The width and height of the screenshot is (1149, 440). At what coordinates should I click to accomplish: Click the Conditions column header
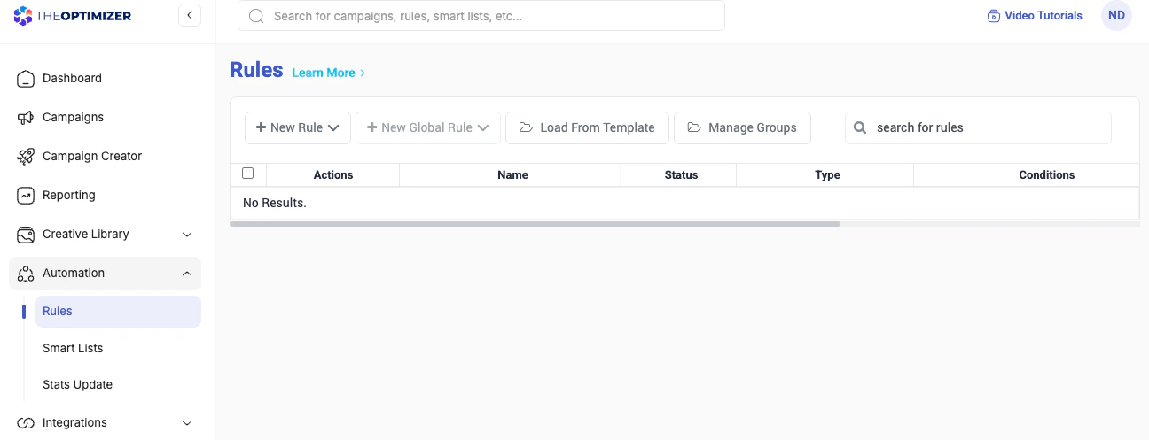[1047, 175]
